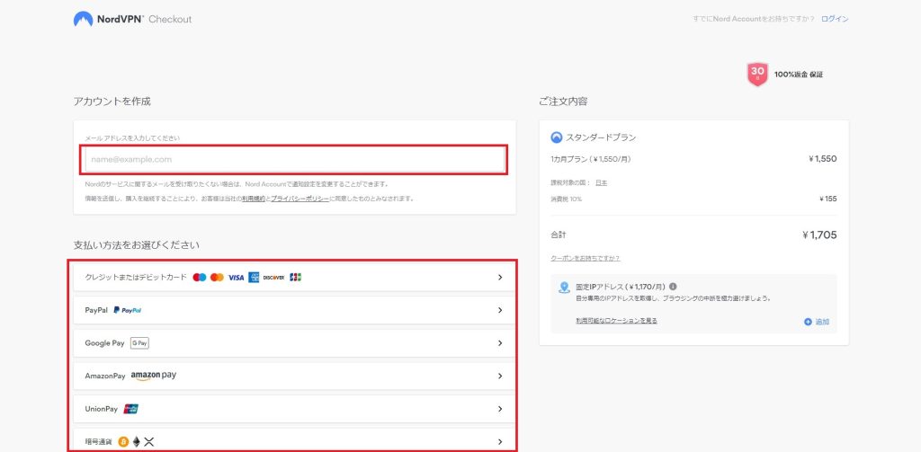Click the 支払い方法をお選びください heading
The image size is (921, 452).
point(137,245)
